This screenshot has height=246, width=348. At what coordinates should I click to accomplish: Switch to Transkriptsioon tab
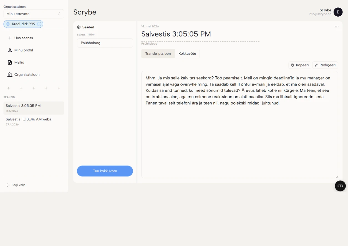[158, 54]
